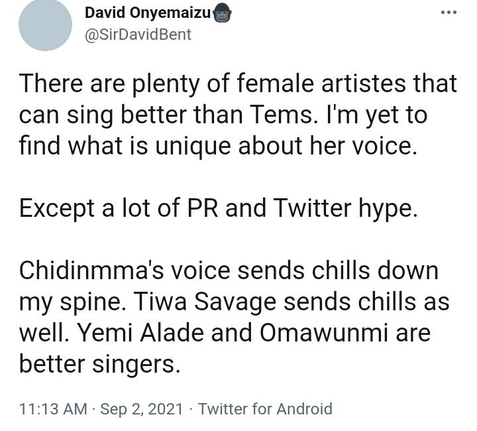This screenshot has height=431, width=477.
Task: Click the Sep 2, 2021 date
Action: tap(142, 408)
